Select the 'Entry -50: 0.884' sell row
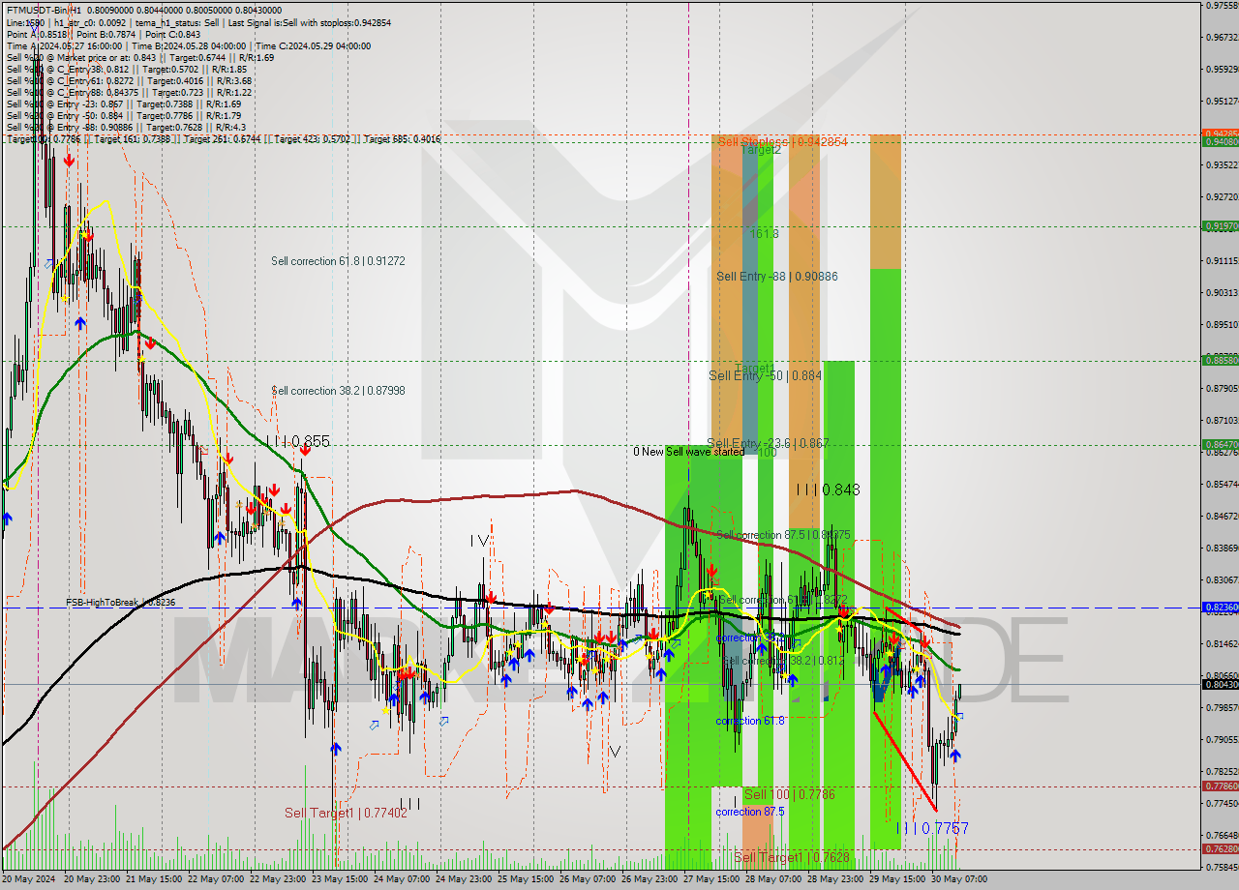This screenshot has height=890, width=1239. coord(124,115)
